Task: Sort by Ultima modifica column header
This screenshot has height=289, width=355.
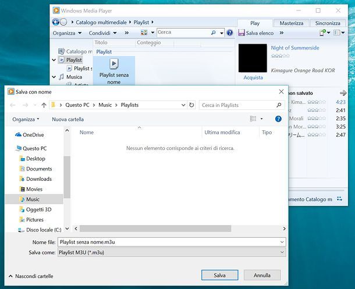Action: (222, 133)
